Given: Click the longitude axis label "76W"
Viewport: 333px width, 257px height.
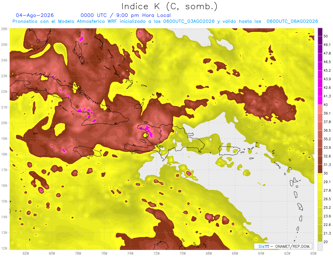Looking at the screenshot, I should point(104,253).
